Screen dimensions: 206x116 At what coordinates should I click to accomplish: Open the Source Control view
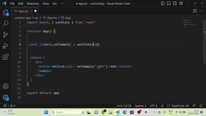5,35
